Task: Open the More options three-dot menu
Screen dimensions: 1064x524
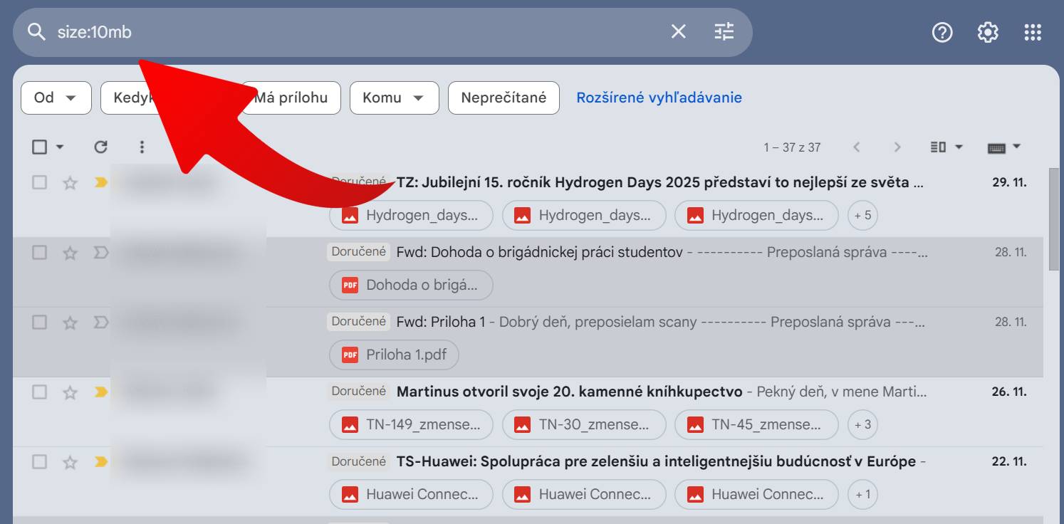Action: 142,147
